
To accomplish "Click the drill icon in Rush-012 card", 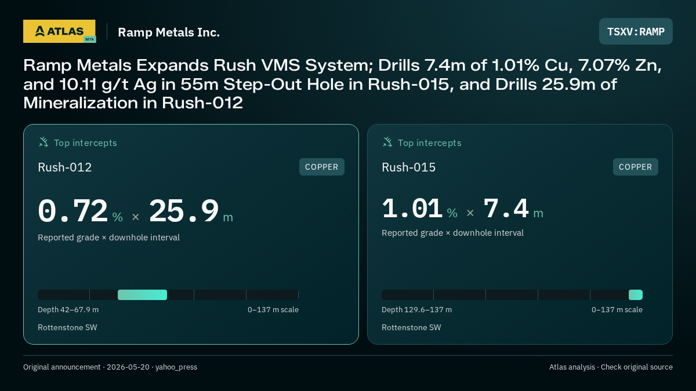I will click(x=43, y=142).
